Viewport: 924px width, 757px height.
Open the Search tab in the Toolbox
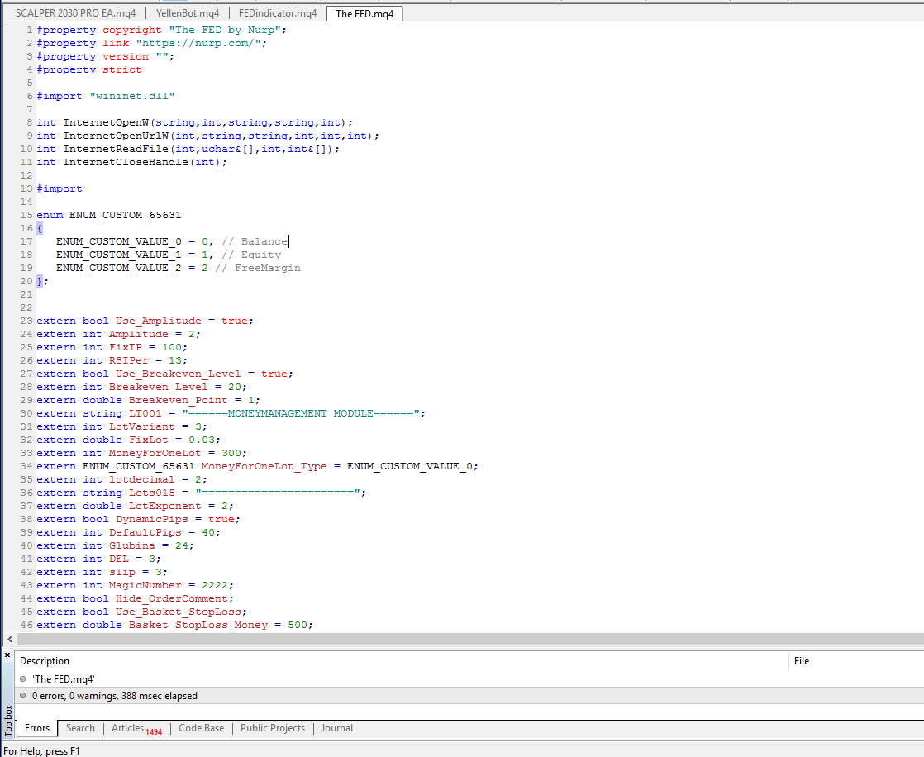80,728
